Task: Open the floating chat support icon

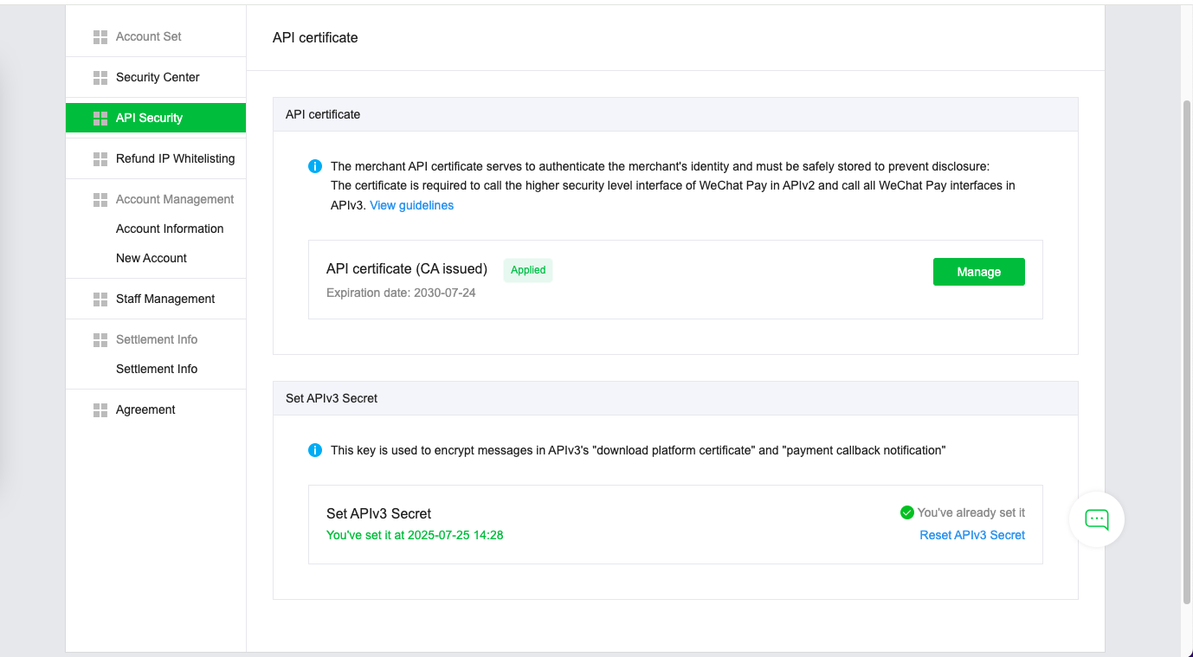Action: (x=1096, y=519)
